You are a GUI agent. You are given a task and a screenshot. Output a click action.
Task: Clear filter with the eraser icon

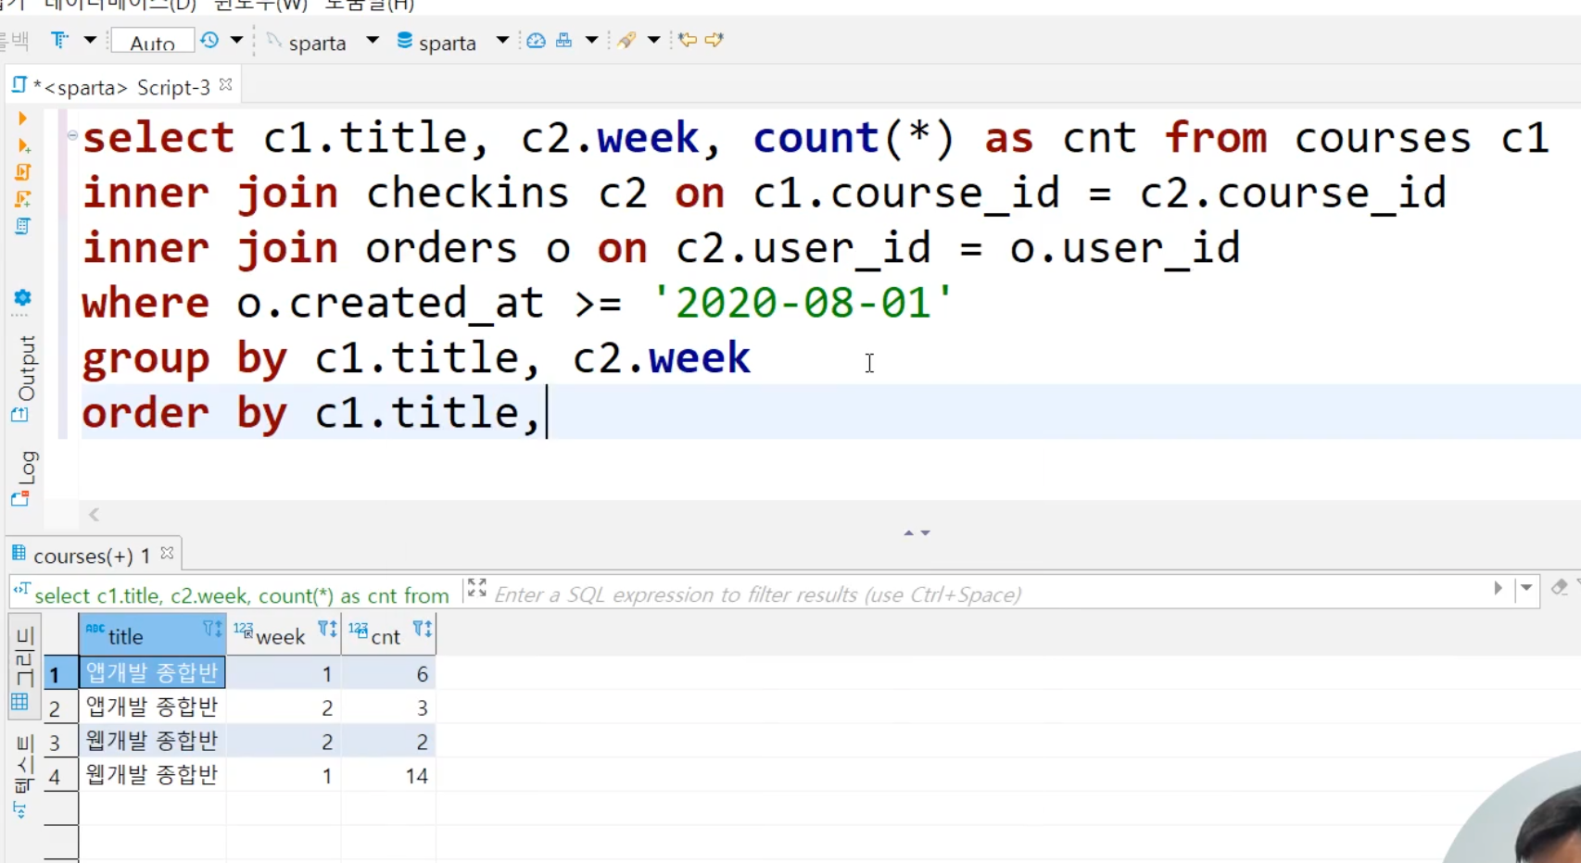click(x=1560, y=587)
